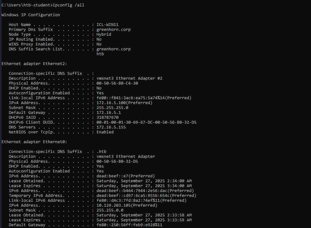Image resolution: width=311 pixels, height=228 pixels.
Task: Click the Ethernet adapter Ethernet2 heading
Action: 34,64
